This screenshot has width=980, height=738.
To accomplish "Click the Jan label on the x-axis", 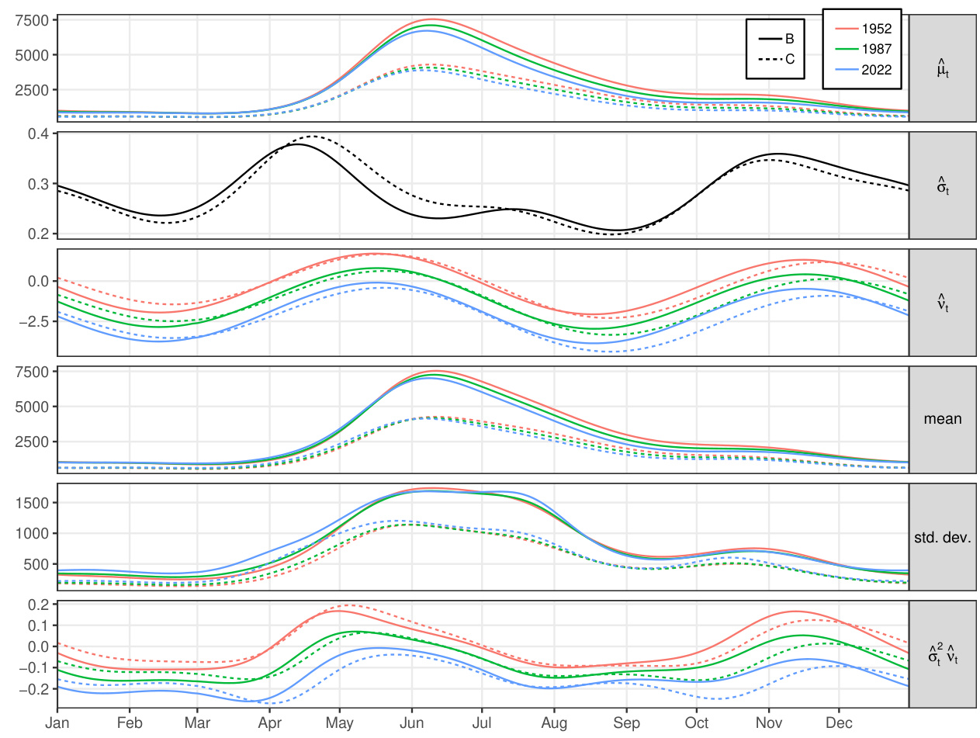I will click(57, 725).
